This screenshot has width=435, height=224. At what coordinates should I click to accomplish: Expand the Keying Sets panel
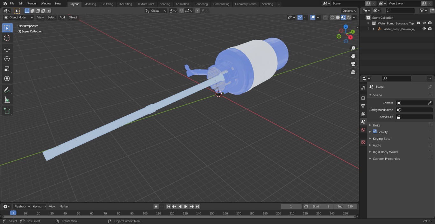381,139
